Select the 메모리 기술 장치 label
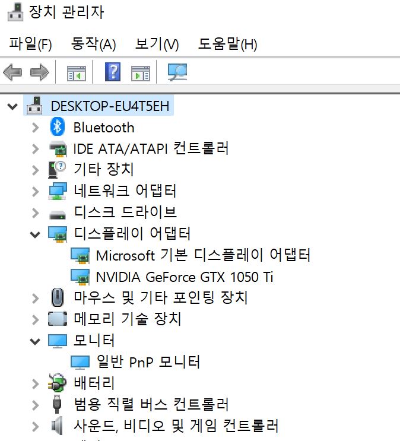Image resolution: width=400 pixels, height=441 pixels. pos(128,319)
